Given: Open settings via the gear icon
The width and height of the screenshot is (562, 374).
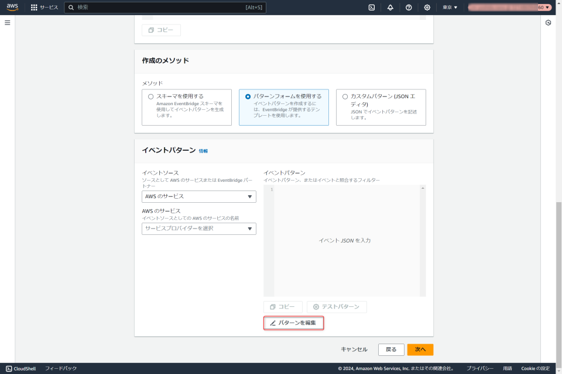Looking at the screenshot, I should 427,8.
